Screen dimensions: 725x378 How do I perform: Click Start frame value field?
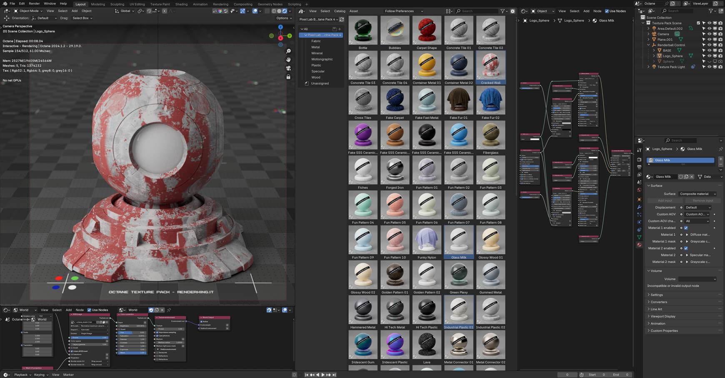[597, 375]
